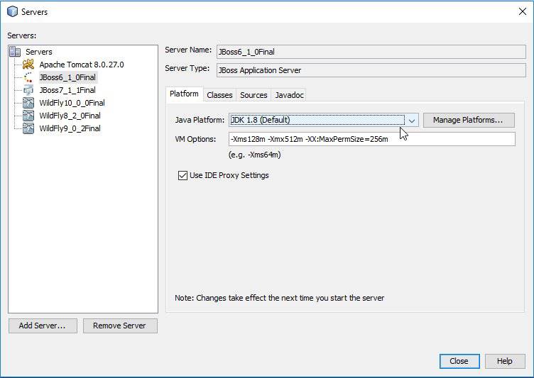Click the Servers dialog title cube icon
The image size is (534, 378).
pos(13,11)
